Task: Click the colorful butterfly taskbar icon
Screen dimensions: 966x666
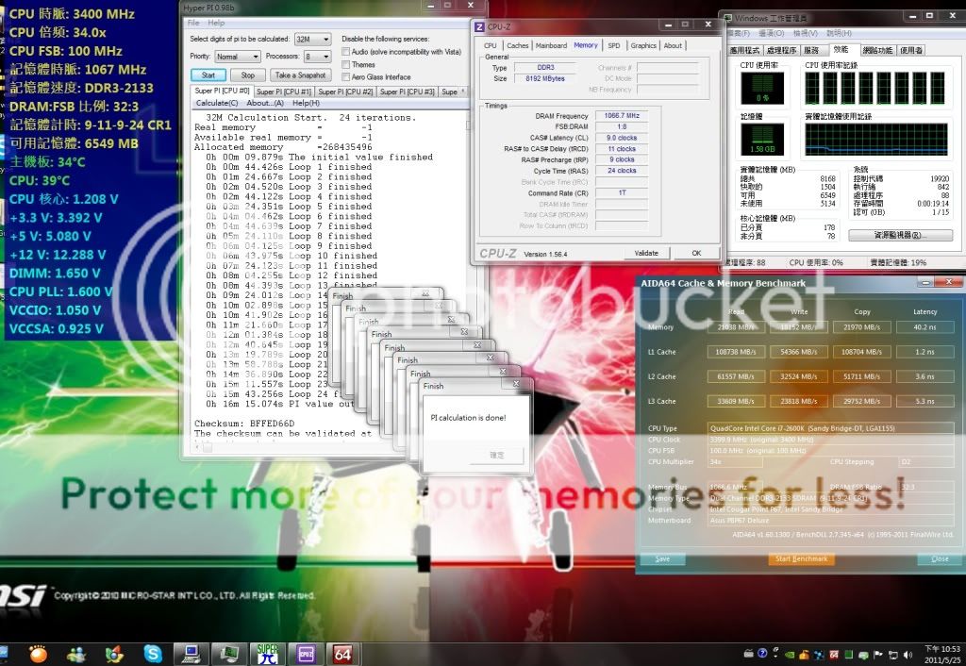Action: coord(114,654)
